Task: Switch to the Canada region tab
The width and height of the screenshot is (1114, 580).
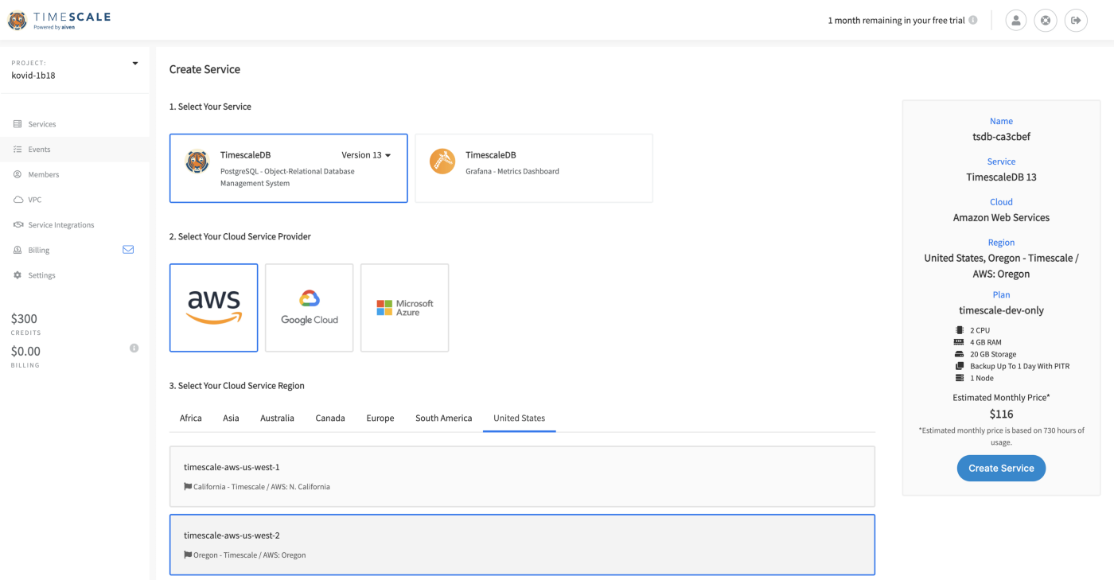Action: point(330,418)
